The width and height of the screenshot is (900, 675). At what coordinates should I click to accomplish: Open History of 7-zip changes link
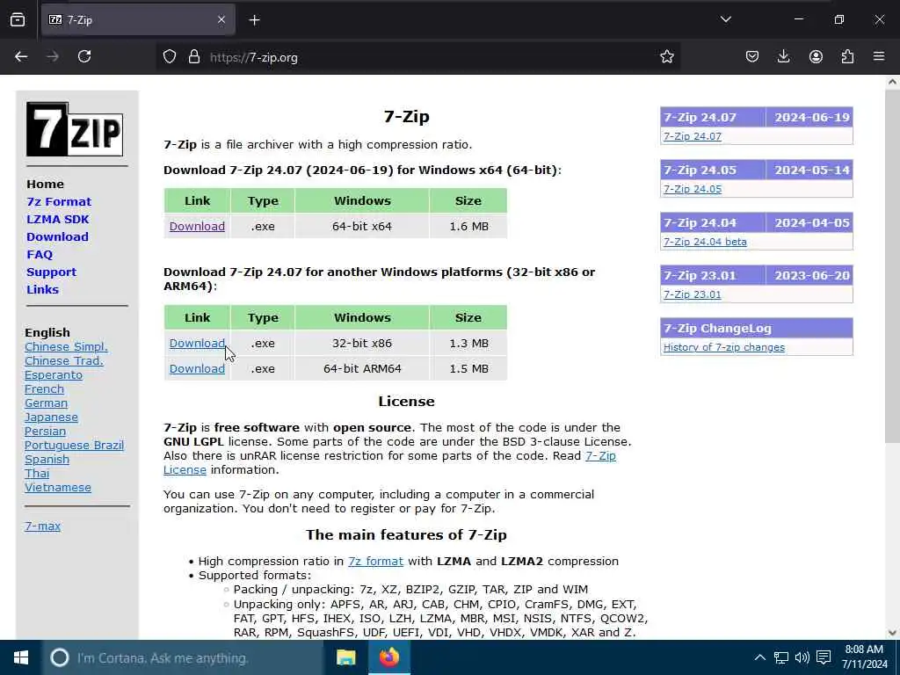(x=724, y=348)
